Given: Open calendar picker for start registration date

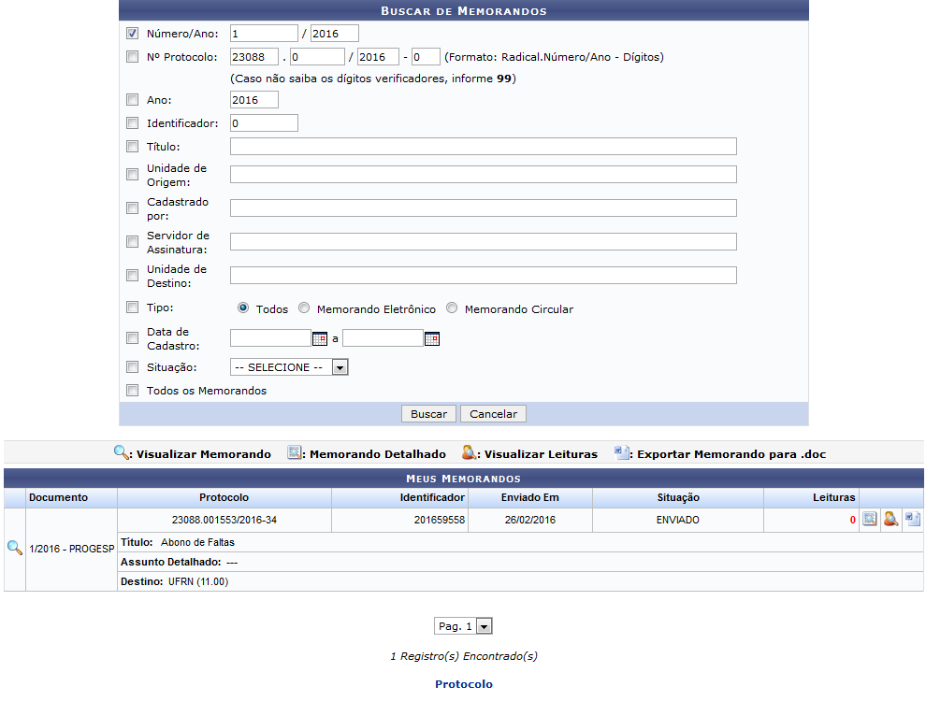Looking at the screenshot, I should 320,338.
